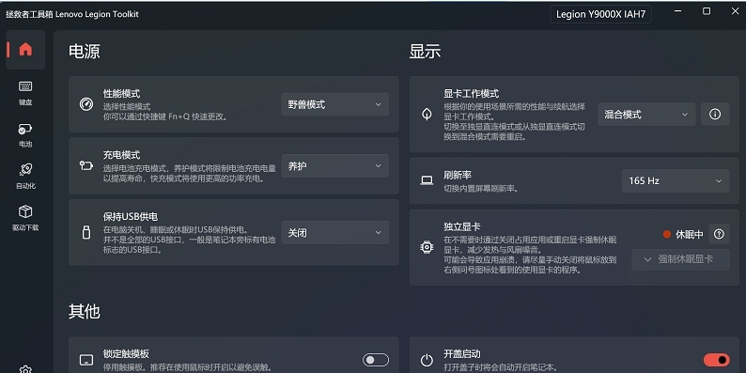The height and width of the screenshot is (373, 746).
Task: Open the Home page in sidebar
Action: (25, 50)
